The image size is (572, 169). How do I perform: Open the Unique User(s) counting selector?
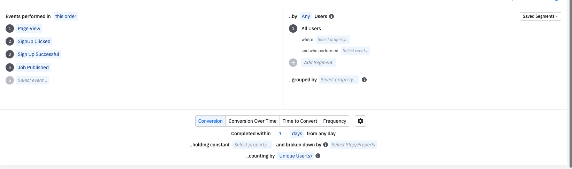(296, 156)
